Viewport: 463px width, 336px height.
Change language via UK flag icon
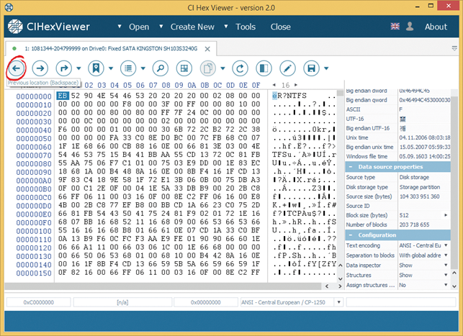395,26
